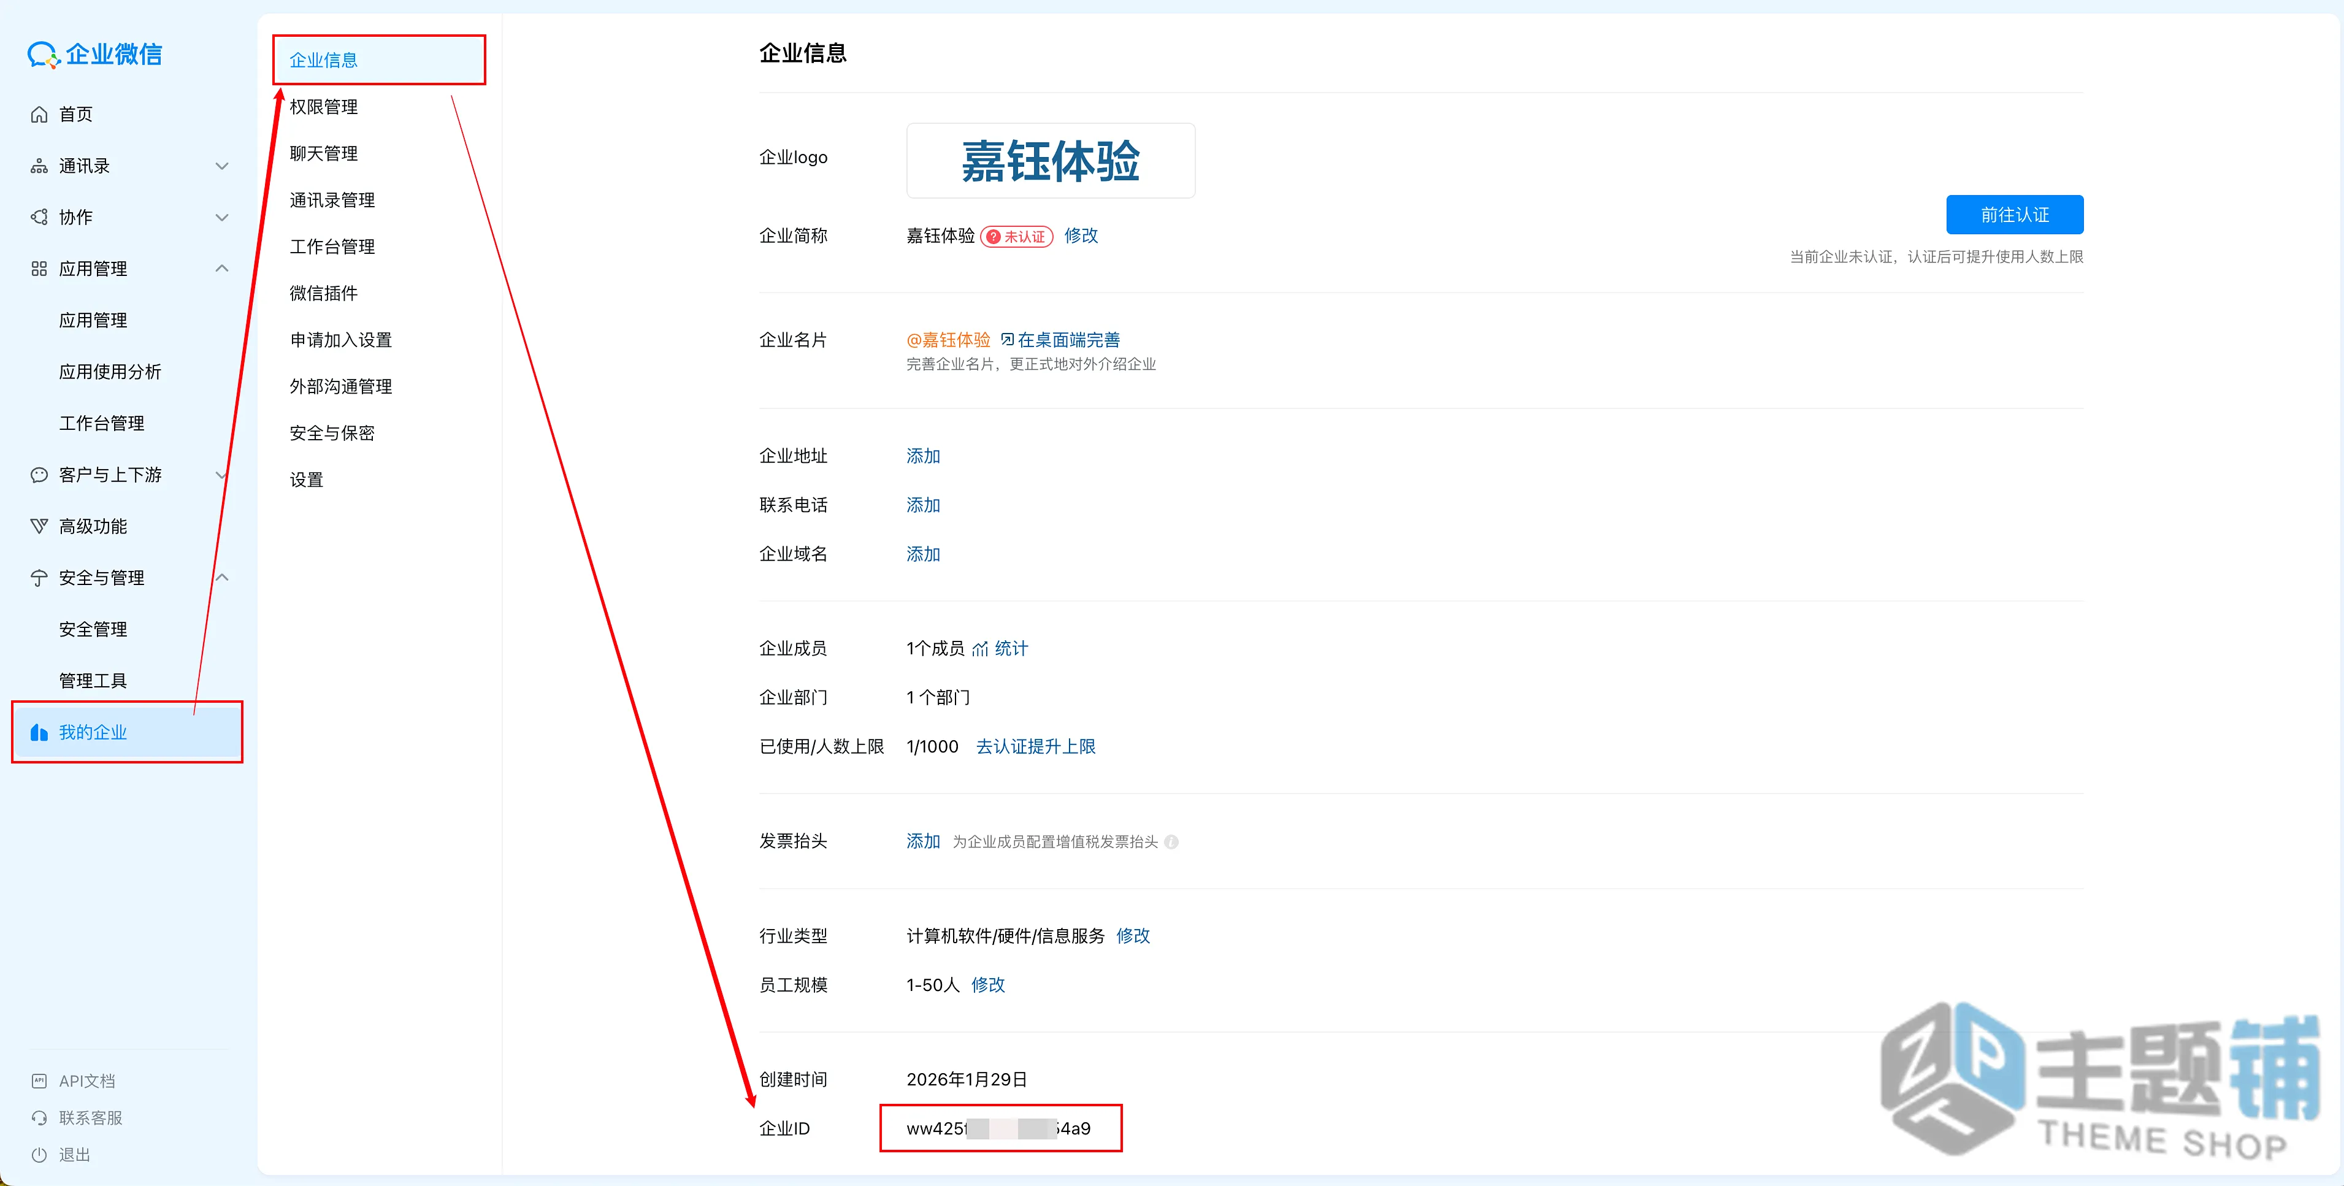The image size is (2344, 1186).
Task: Click 去认证提升上限 link
Action: click(x=1035, y=747)
